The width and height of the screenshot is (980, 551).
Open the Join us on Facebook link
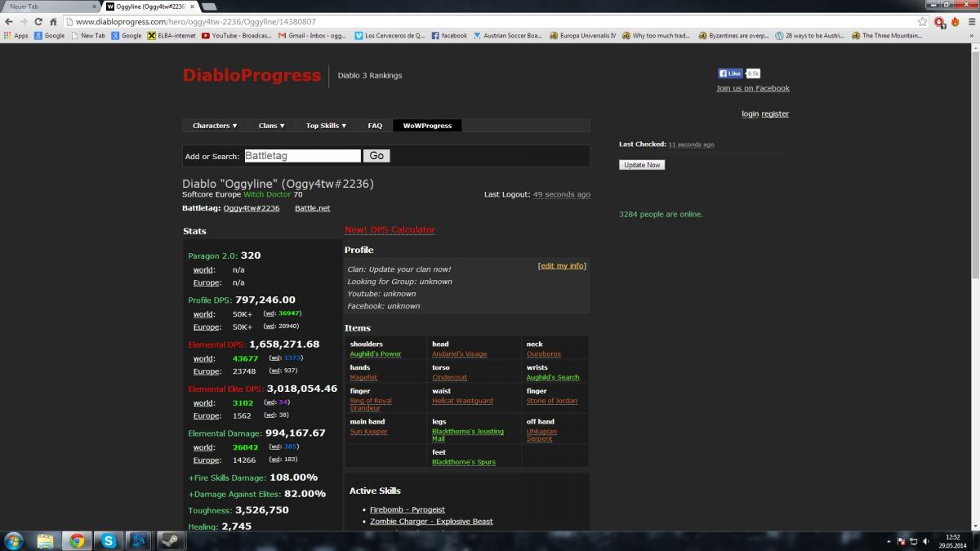[753, 88]
